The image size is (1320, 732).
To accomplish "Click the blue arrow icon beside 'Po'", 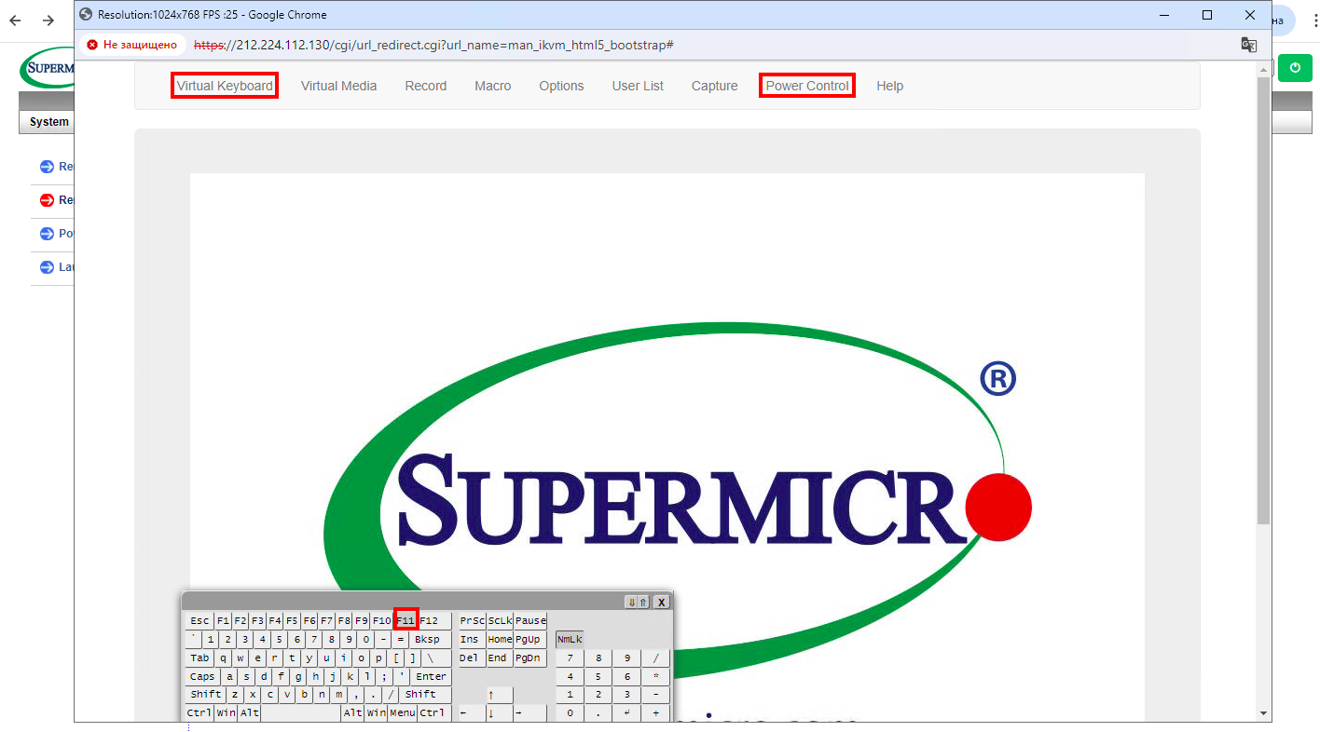I will 47,234.
